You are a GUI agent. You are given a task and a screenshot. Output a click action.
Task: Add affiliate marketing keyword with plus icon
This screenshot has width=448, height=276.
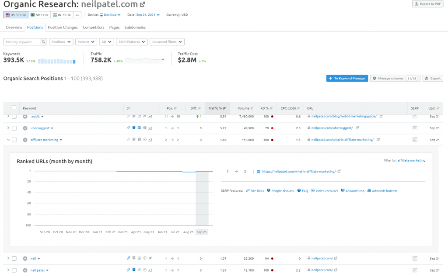coord(25,140)
